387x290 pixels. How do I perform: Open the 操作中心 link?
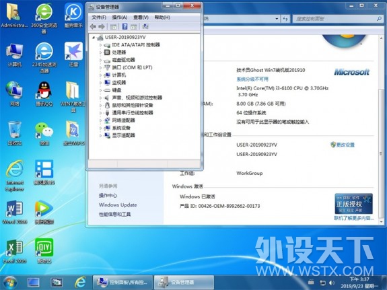[108, 196]
